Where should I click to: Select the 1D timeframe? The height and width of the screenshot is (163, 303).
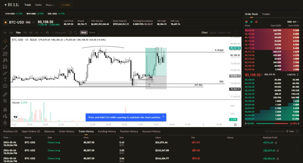pyautogui.click(x=37, y=32)
